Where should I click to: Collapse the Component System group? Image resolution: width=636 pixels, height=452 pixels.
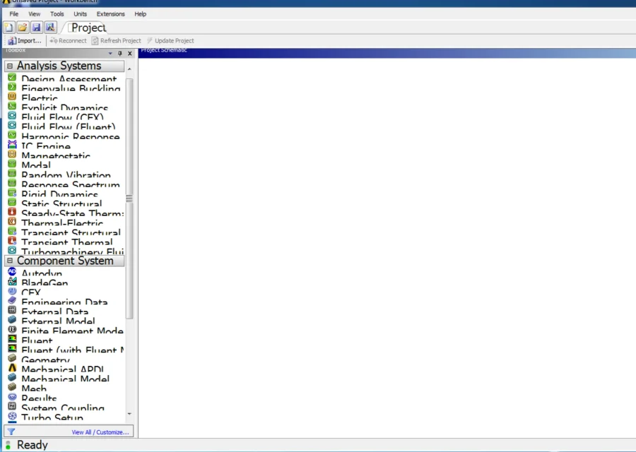(x=10, y=261)
